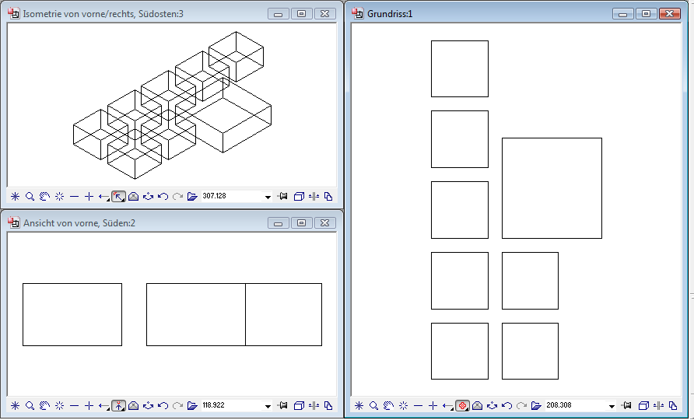Click active front-view projection icon in Ansicht window
Image resolution: width=694 pixels, height=420 pixels.
[118, 405]
